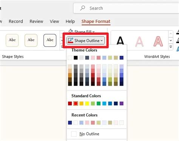The image size is (179, 141).
Task: Open the Record tab
Action: (x=16, y=21)
